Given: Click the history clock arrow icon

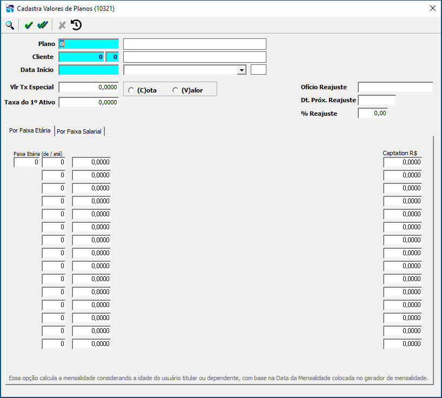Looking at the screenshot, I should click(76, 25).
